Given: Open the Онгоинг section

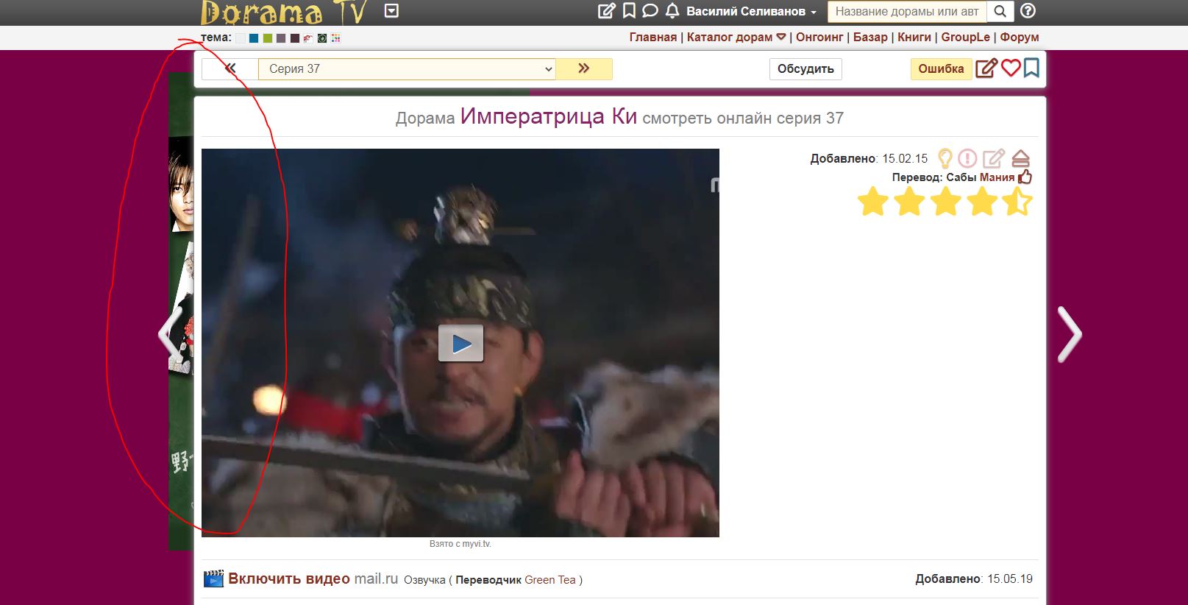Looking at the screenshot, I should 819,37.
